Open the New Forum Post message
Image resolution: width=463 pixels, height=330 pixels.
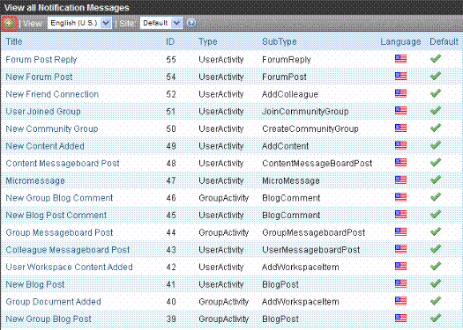39,77
